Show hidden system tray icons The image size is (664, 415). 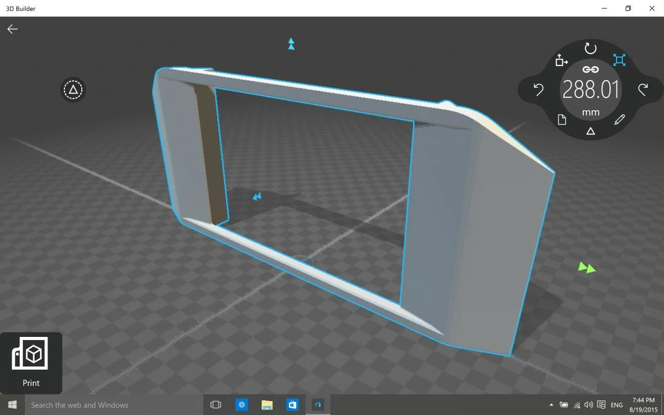tap(551, 405)
